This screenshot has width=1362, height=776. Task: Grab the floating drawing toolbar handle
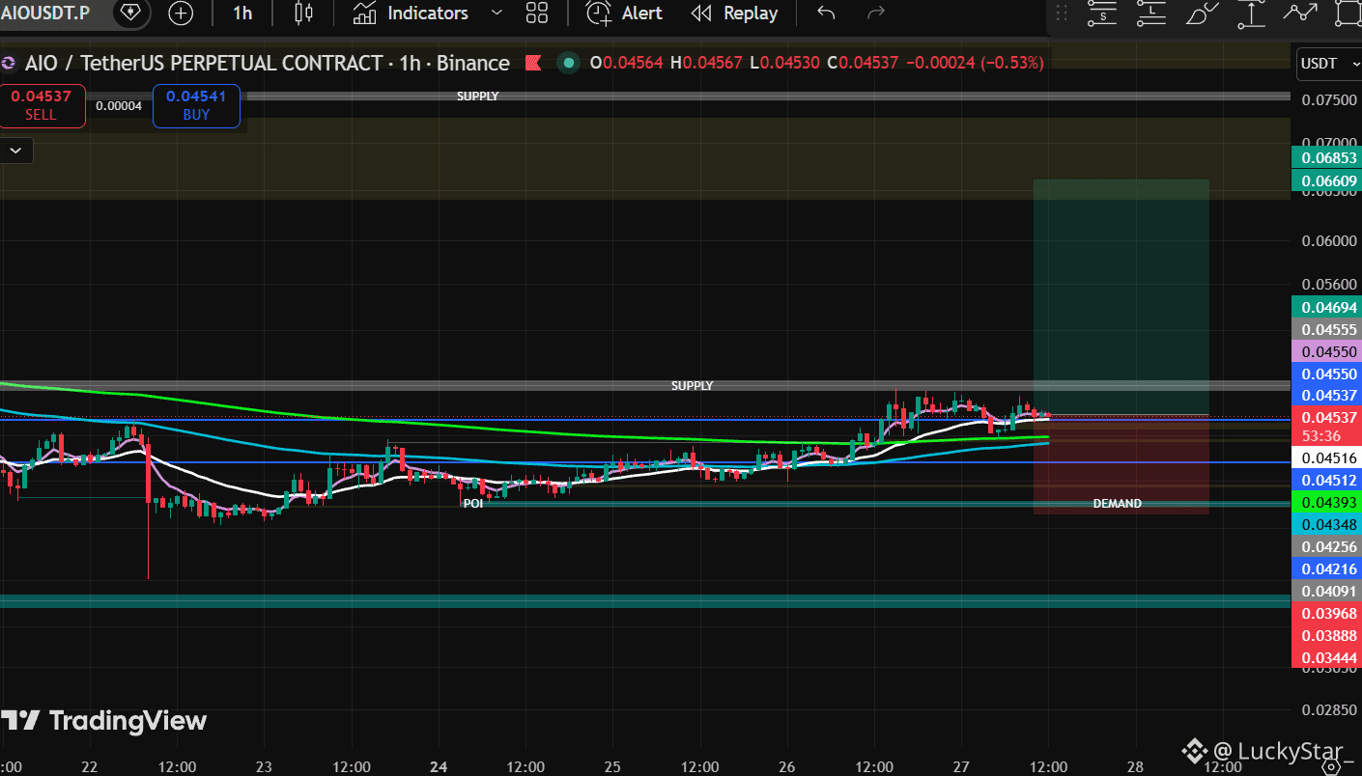coord(1063,14)
